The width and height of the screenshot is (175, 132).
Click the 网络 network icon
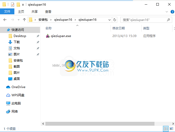[8, 112]
